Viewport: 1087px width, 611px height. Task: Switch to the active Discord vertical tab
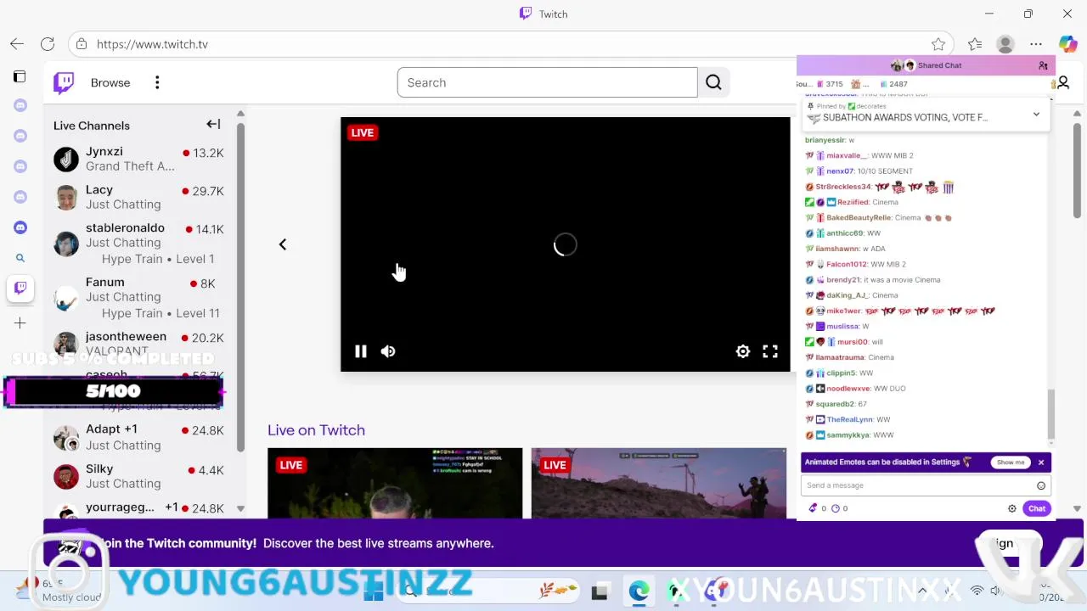(x=20, y=227)
